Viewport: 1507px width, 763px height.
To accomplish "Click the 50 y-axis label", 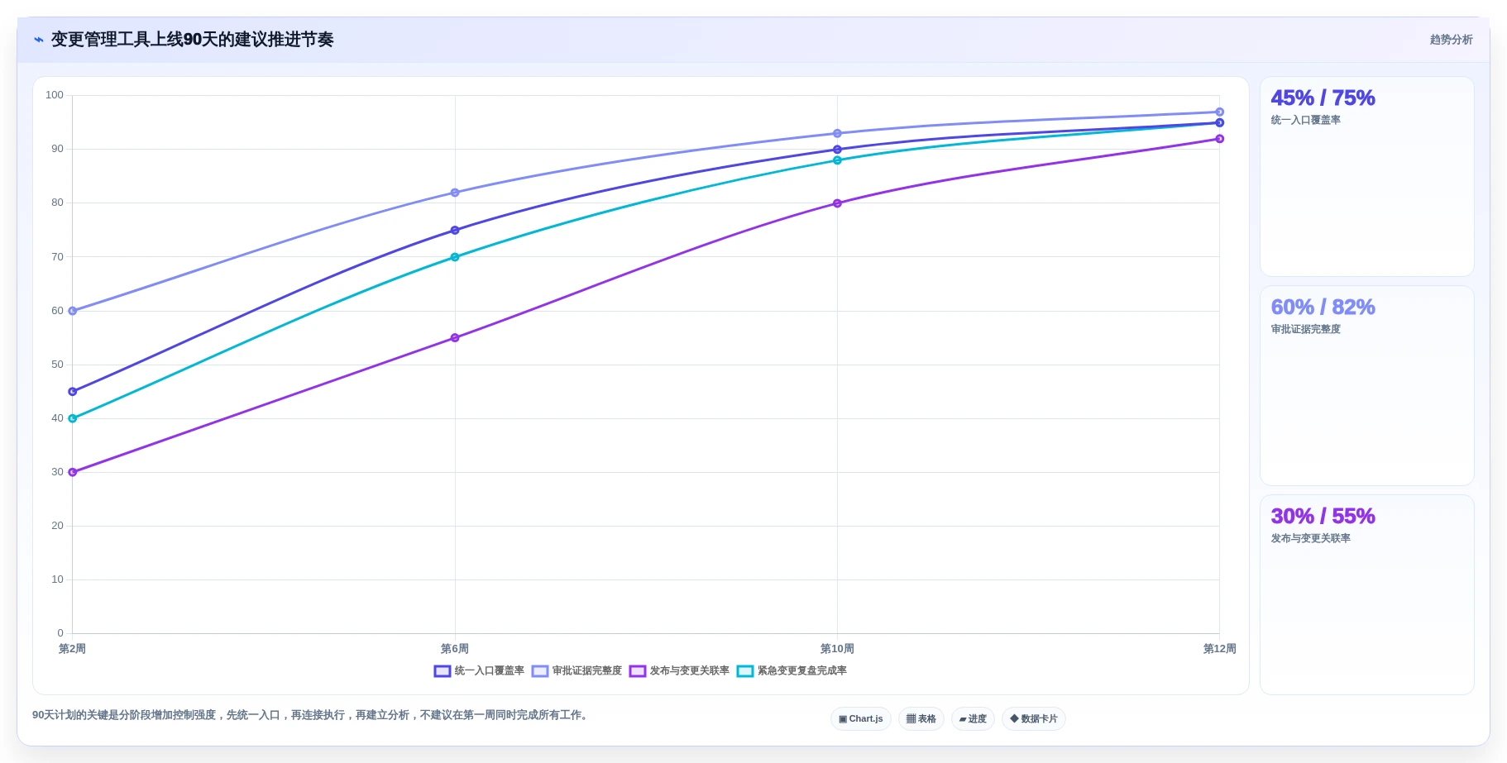I will (x=57, y=365).
